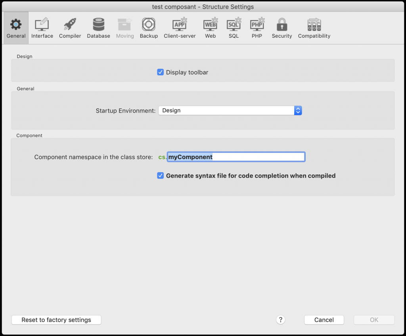The image size is (406, 336).
Task: Click the green 'cs.' namespace prefix
Action: 162,157
